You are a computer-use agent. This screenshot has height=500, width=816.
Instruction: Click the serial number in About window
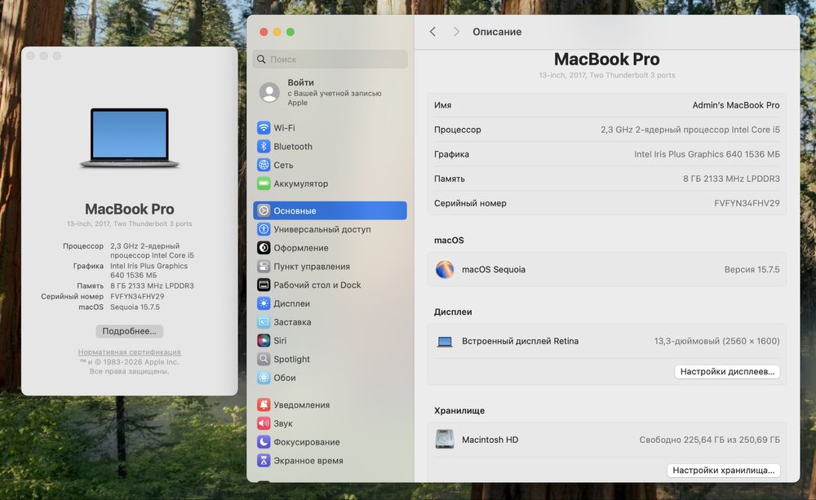[137, 296]
